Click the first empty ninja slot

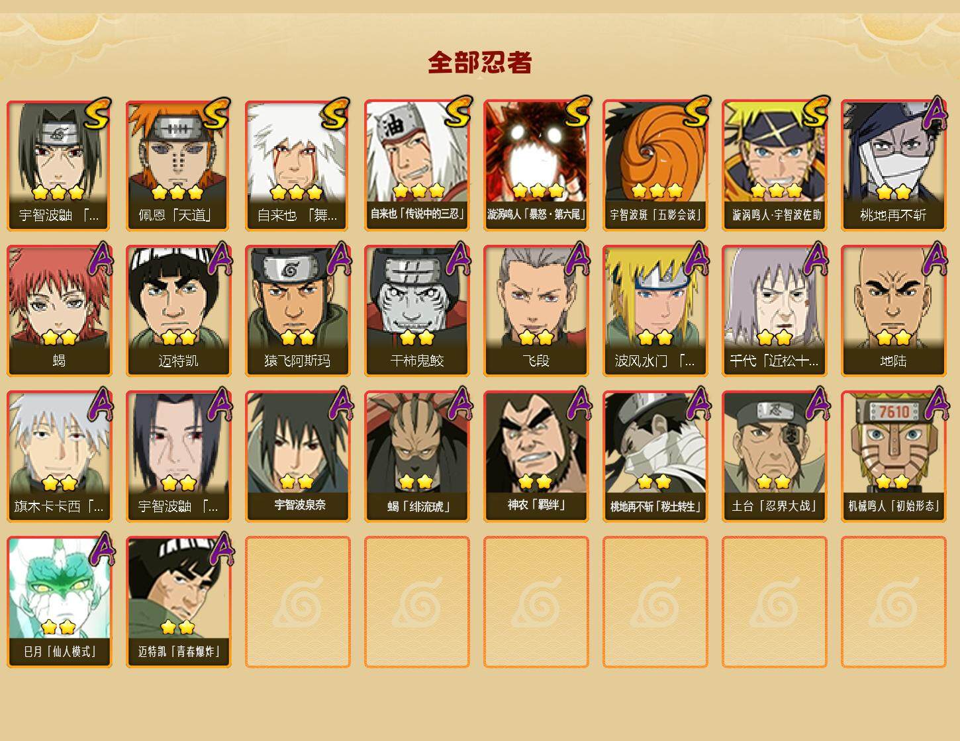297,602
